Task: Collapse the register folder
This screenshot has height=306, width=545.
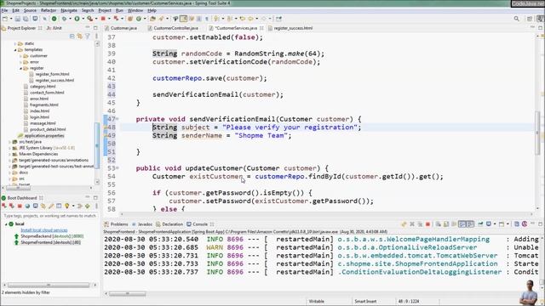Action: point(20,68)
